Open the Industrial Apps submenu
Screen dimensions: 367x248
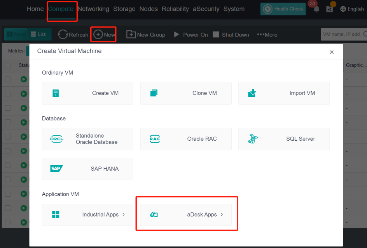click(87, 215)
